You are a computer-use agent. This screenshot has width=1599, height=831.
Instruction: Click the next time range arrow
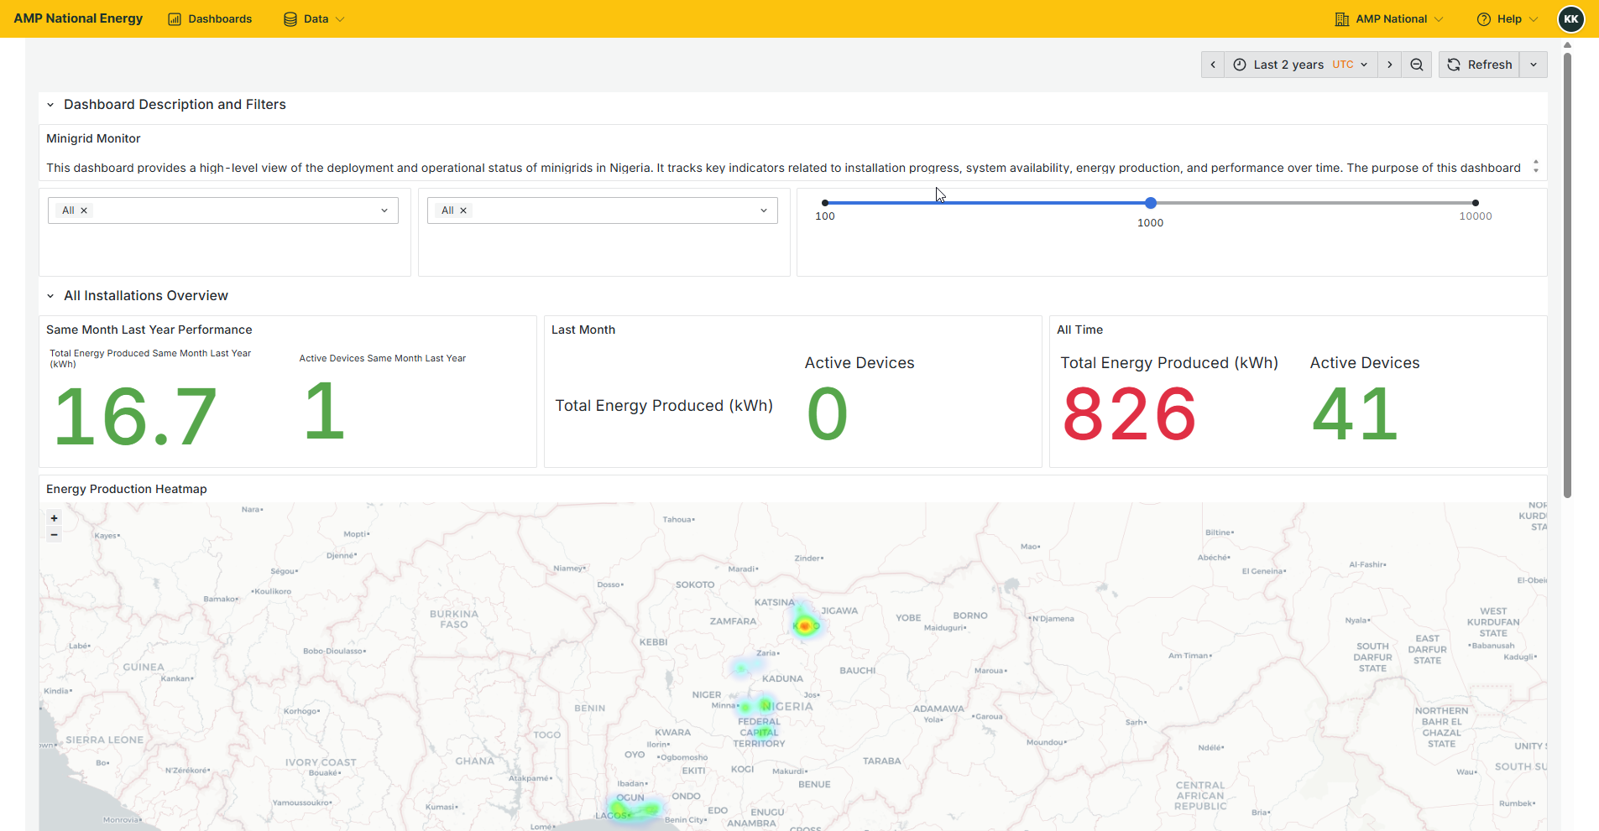pyautogui.click(x=1390, y=65)
